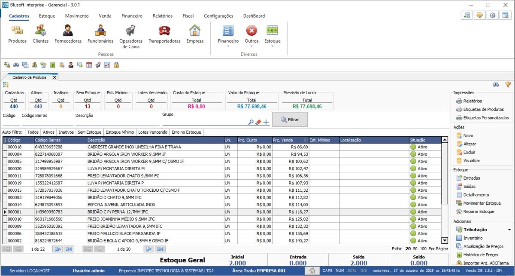Viewport: 515px width, 276px height.
Task: Switch to the Relatórios menu tab
Action: point(162,16)
